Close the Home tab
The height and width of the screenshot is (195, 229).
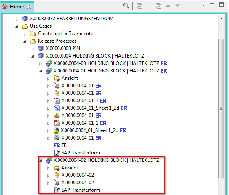[x=29, y=7]
